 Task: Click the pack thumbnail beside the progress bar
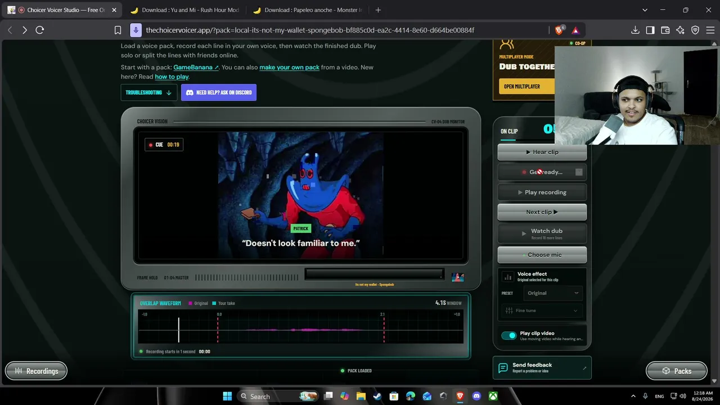pyautogui.click(x=458, y=277)
